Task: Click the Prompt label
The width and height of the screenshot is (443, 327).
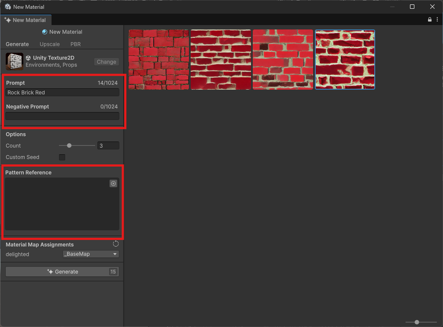Action: 15,83
